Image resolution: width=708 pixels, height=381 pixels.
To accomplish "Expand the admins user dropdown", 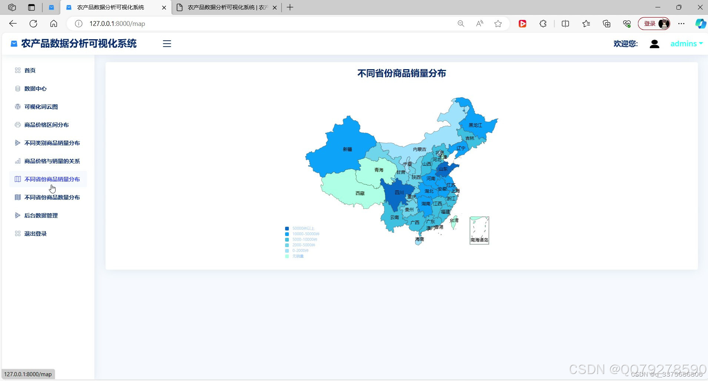I will [x=687, y=44].
